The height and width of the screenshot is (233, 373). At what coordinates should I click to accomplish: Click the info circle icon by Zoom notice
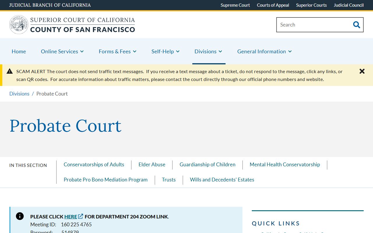(x=20, y=216)
